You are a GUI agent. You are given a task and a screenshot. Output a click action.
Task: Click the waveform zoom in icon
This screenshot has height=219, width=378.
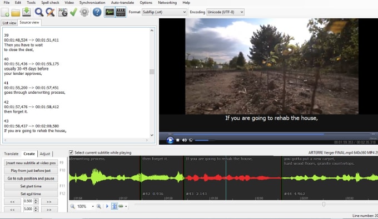(x=98, y=206)
